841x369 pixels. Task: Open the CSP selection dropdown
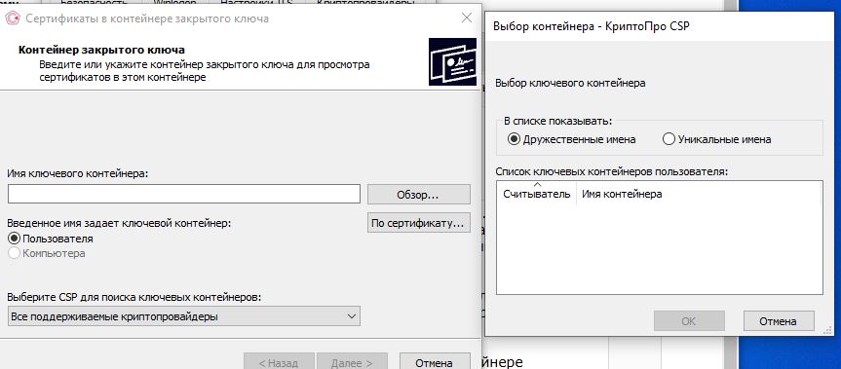coord(184,316)
